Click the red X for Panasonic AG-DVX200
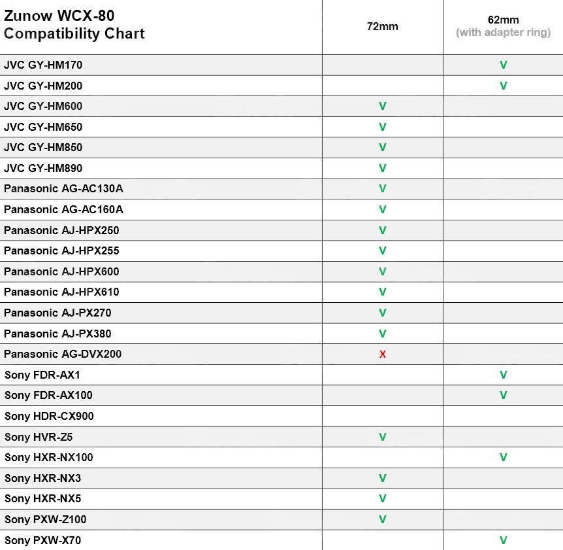This screenshot has height=550, width=563. (383, 354)
